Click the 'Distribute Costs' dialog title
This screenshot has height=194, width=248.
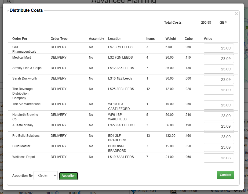[x=26, y=10]
